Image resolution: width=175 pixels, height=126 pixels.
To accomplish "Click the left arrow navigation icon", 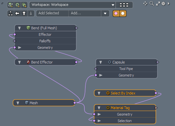I will [17, 13].
